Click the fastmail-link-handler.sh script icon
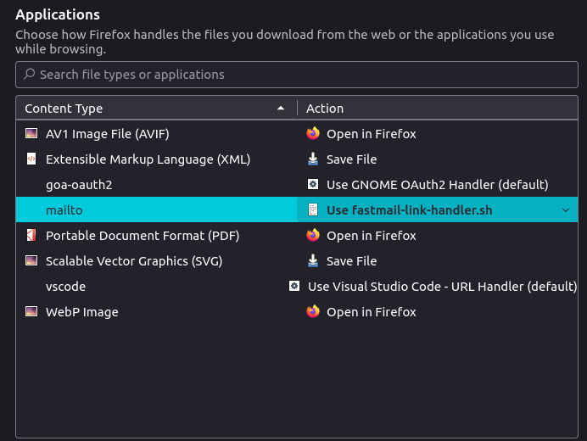This screenshot has width=587, height=441. coord(313,209)
